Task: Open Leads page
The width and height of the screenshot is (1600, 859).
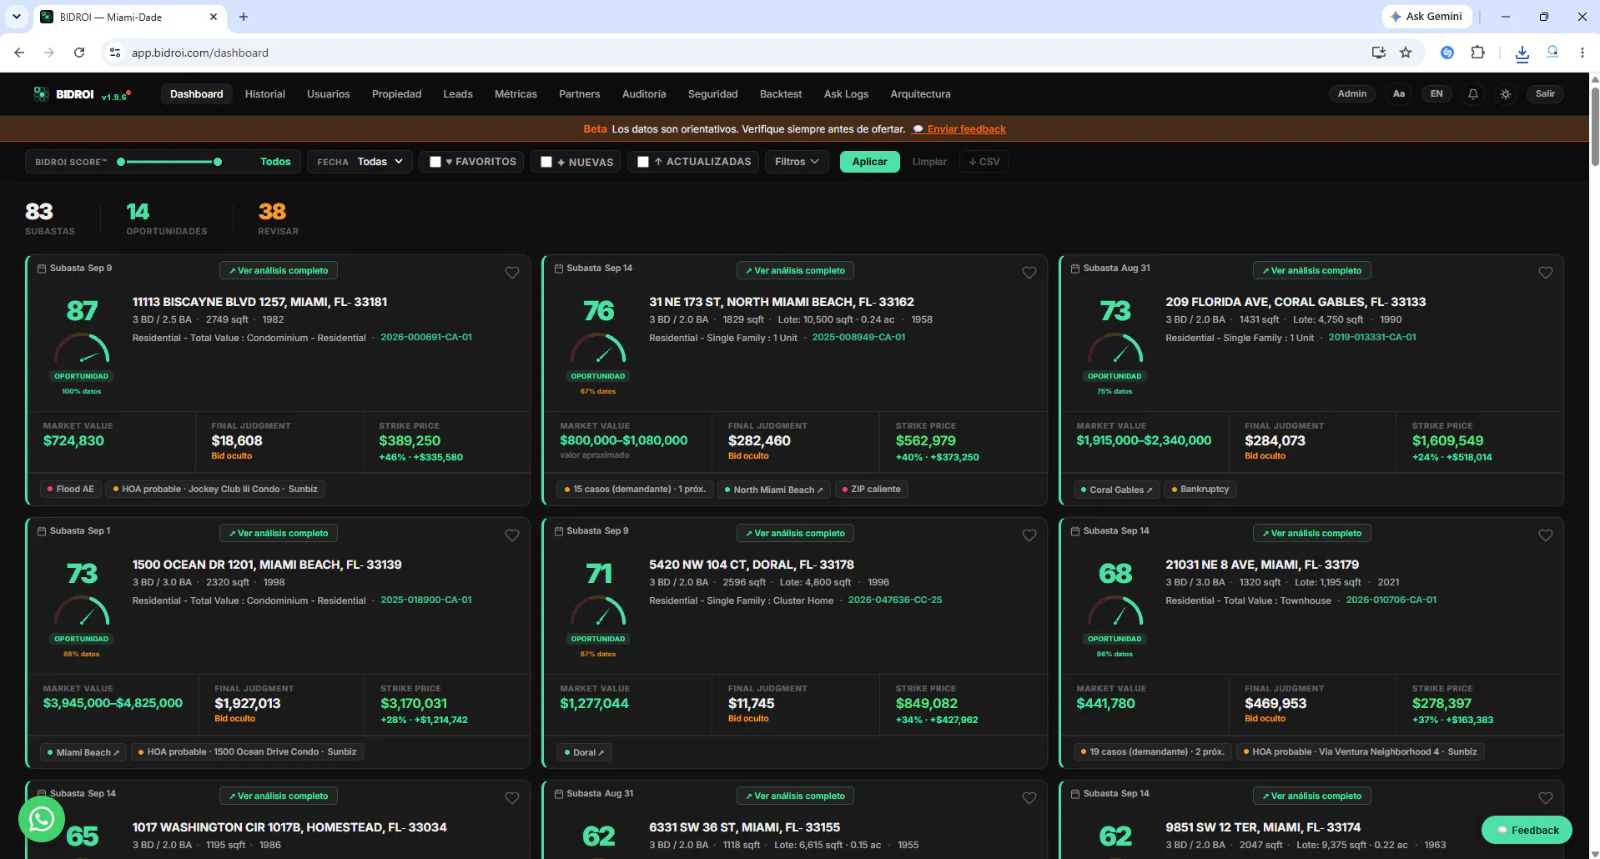Action: point(458,94)
